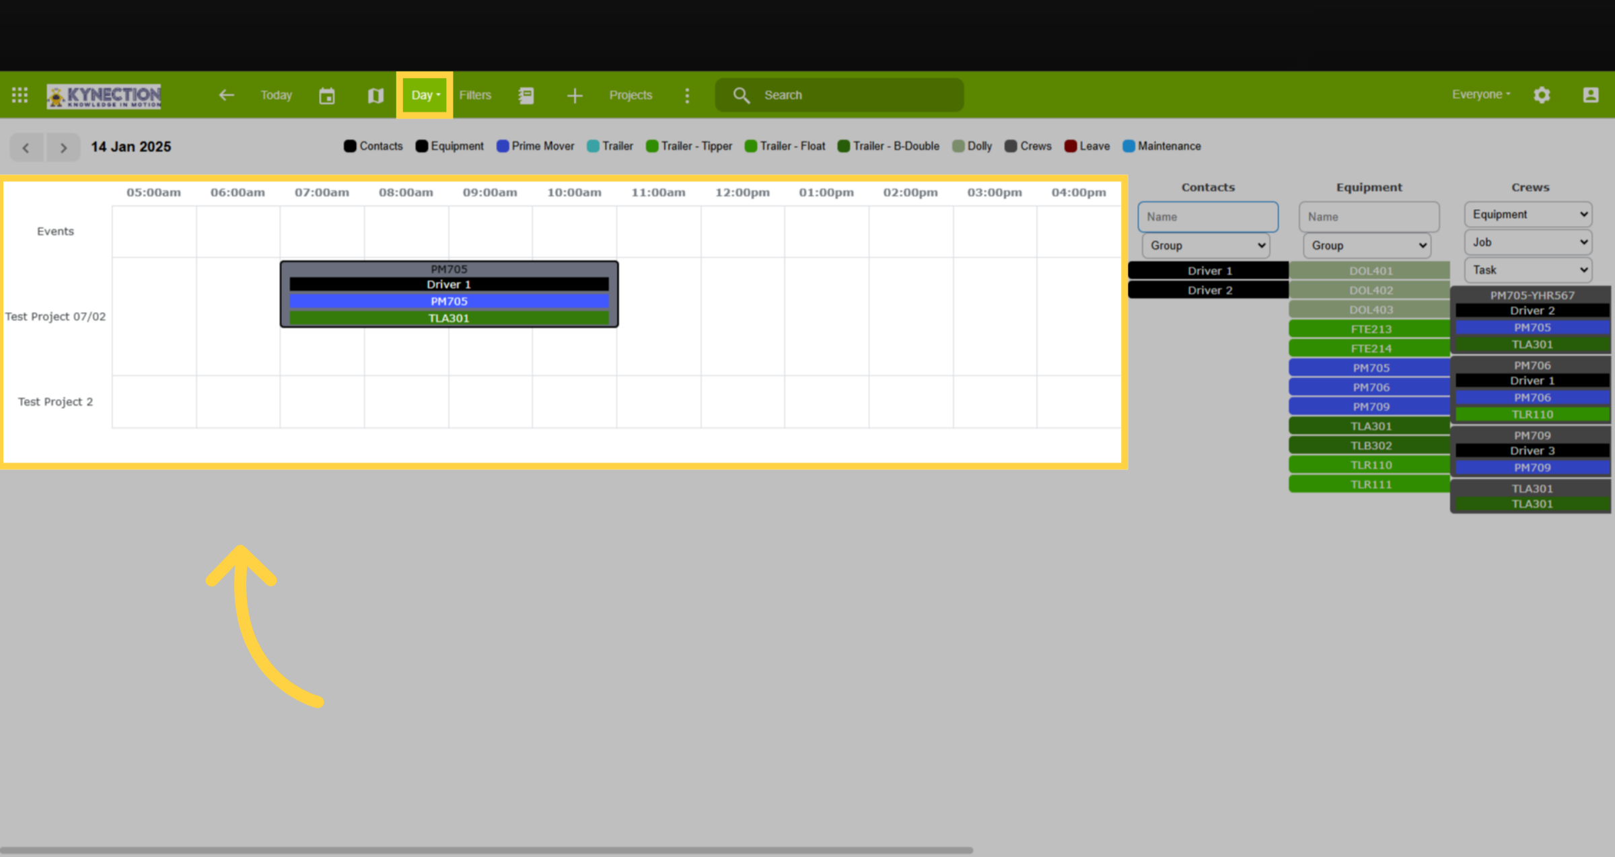Select FTE213 in Equipment list
Image resolution: width=1615 pixels, height=857 pixels.
tap(1369, 329)
